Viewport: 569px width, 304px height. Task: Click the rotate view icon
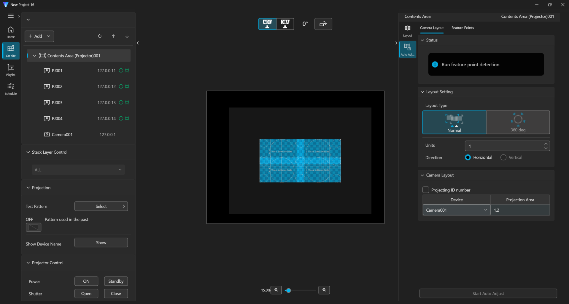323,24
